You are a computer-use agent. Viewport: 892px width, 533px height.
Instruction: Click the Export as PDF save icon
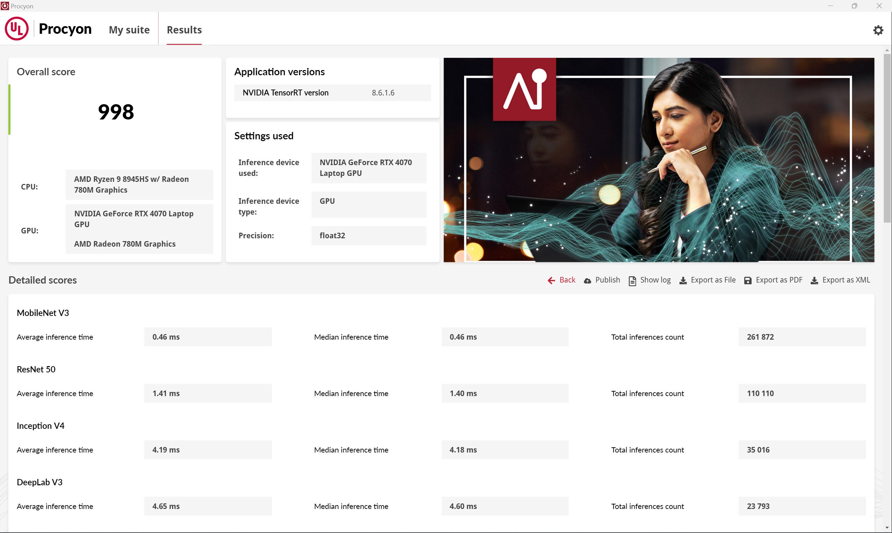(748, 281)
